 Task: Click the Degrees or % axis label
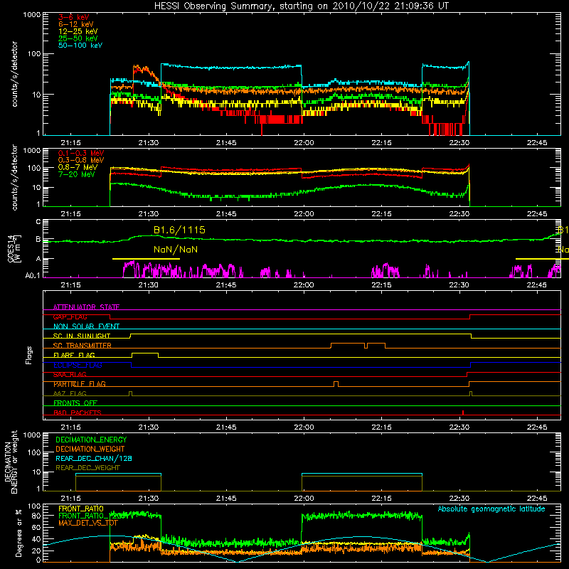18,533
